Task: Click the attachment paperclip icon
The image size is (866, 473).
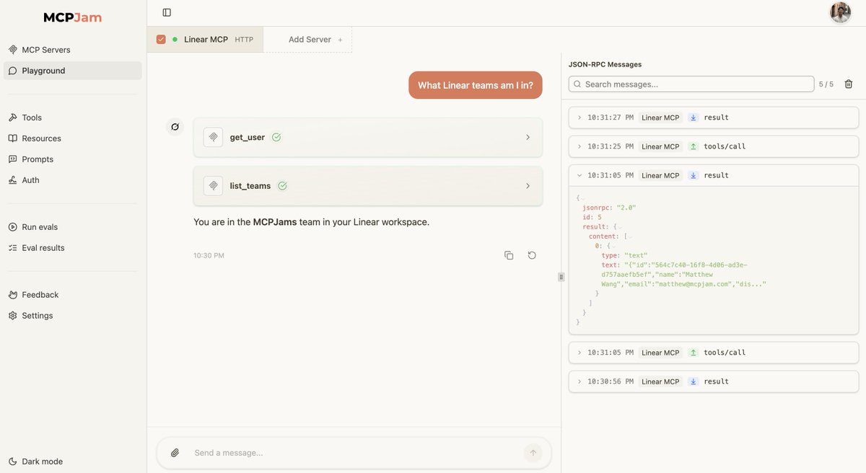Action: (x=175, y=453)
